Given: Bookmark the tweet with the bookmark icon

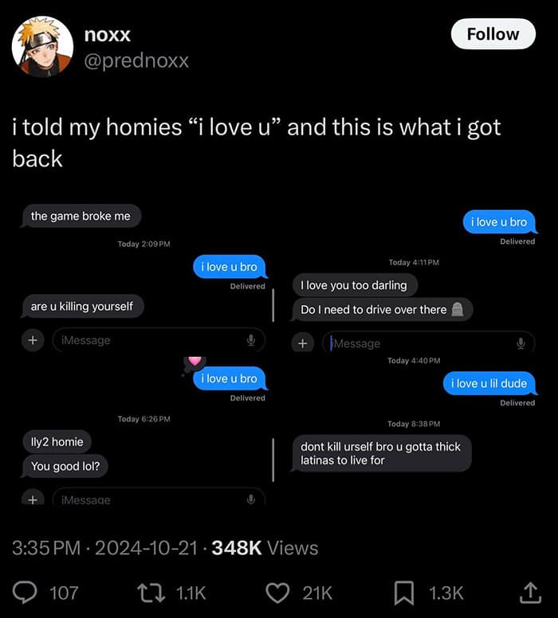Looking at the screenshot, I should tap(404, 593).
